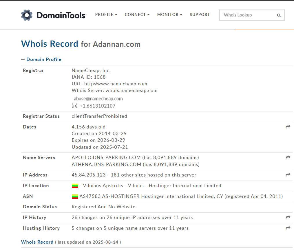
Task: Select the namecheap.com URL text
Action: tap(116, 84)
